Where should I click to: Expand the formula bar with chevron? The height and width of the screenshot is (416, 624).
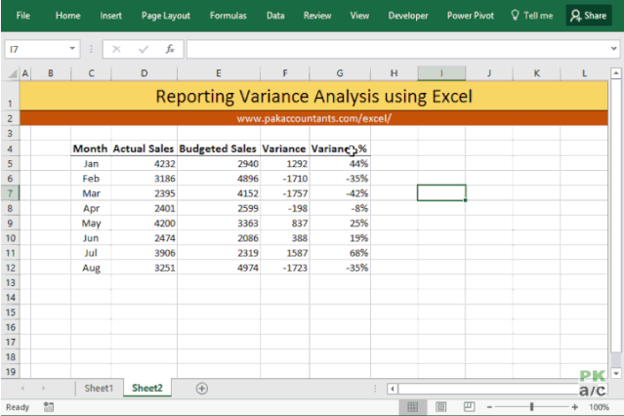(613, 49)
